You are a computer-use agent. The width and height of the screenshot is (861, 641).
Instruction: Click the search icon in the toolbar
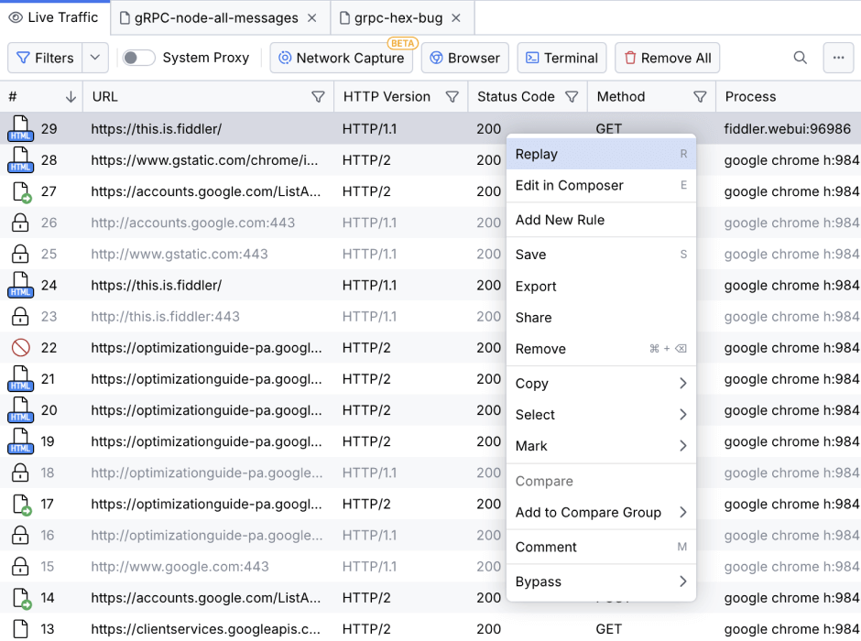pos(800,58)
